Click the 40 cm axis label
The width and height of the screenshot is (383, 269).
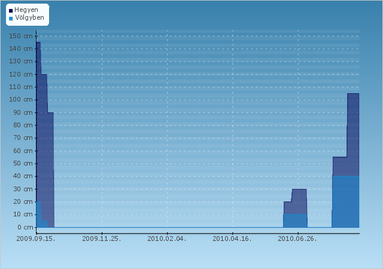pos(23,176)
